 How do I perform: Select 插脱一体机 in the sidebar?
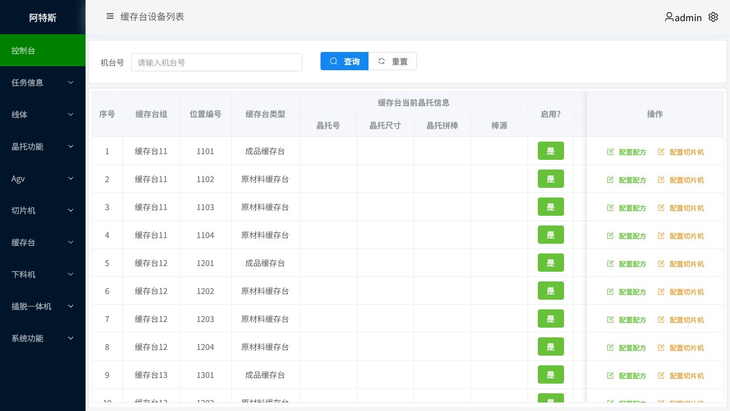coord(43,306)
